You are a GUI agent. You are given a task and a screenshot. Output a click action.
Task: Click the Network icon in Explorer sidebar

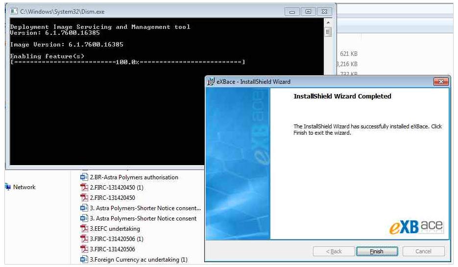coord(8,187)
